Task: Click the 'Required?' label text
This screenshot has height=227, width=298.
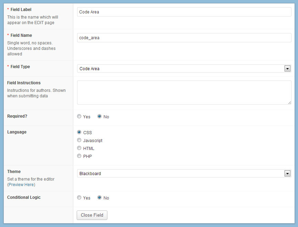Action: (x=17, y=116)
